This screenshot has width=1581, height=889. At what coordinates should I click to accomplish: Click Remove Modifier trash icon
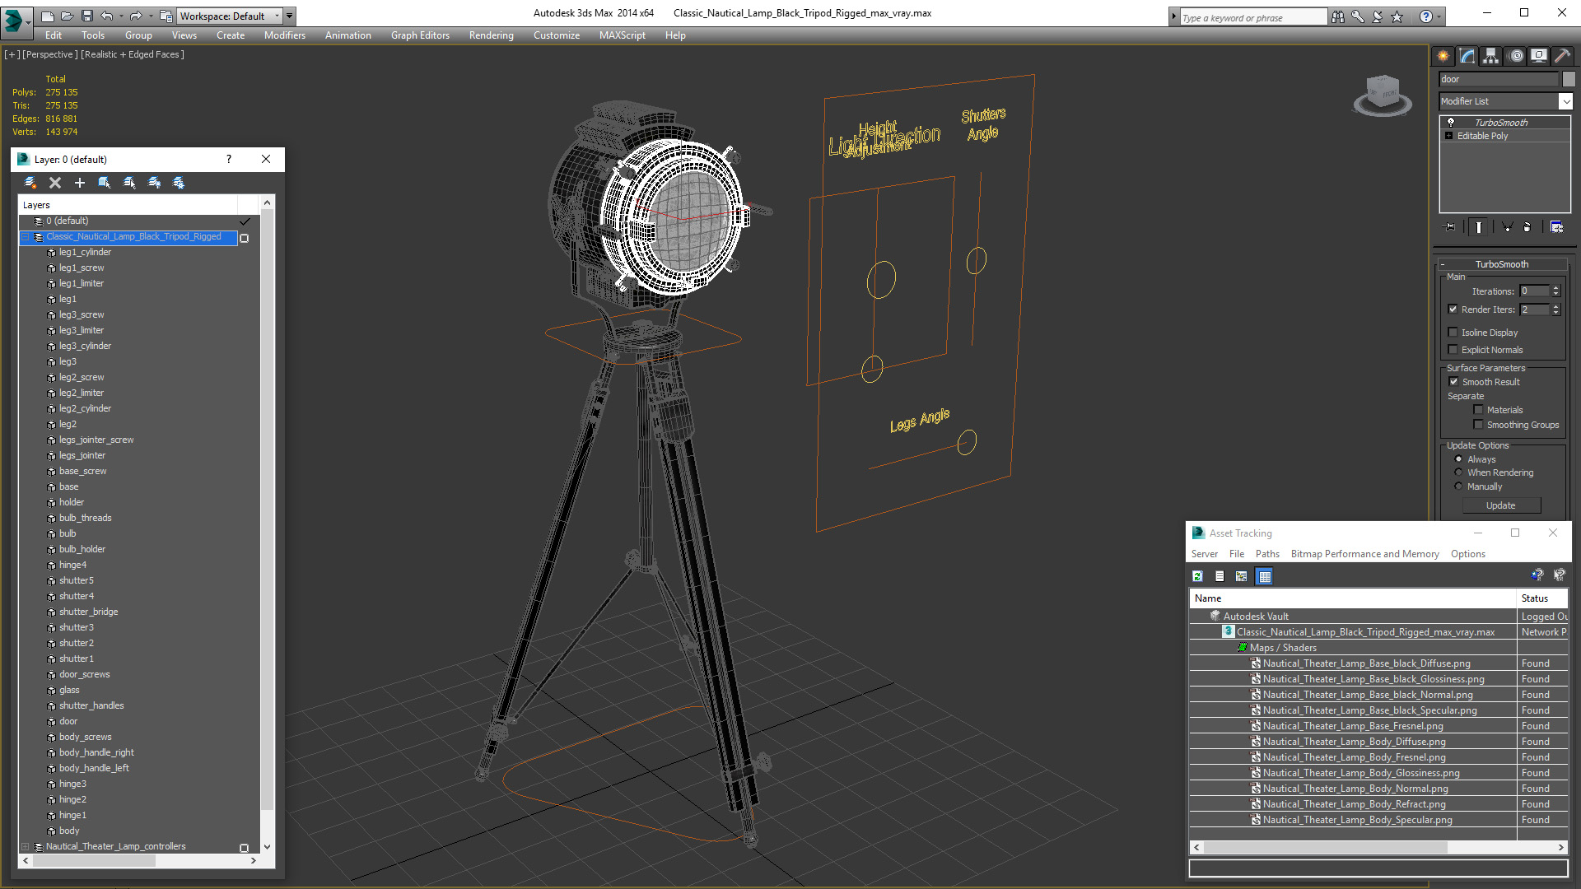(1527, 227)
